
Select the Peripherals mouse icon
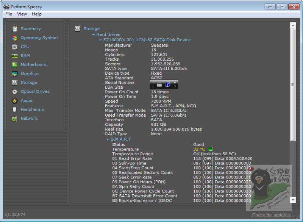tap(15, 109)
